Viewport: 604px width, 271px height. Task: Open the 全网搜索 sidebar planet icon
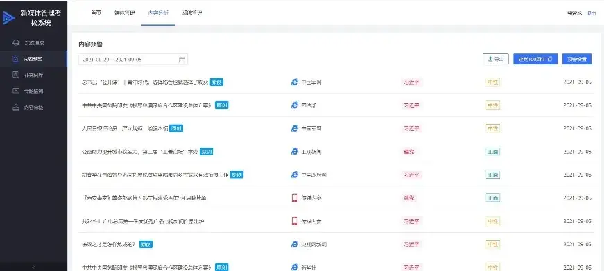[16, 43]
